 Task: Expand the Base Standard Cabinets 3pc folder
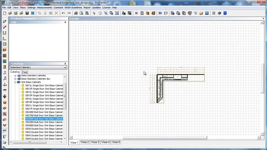point(15,79)
